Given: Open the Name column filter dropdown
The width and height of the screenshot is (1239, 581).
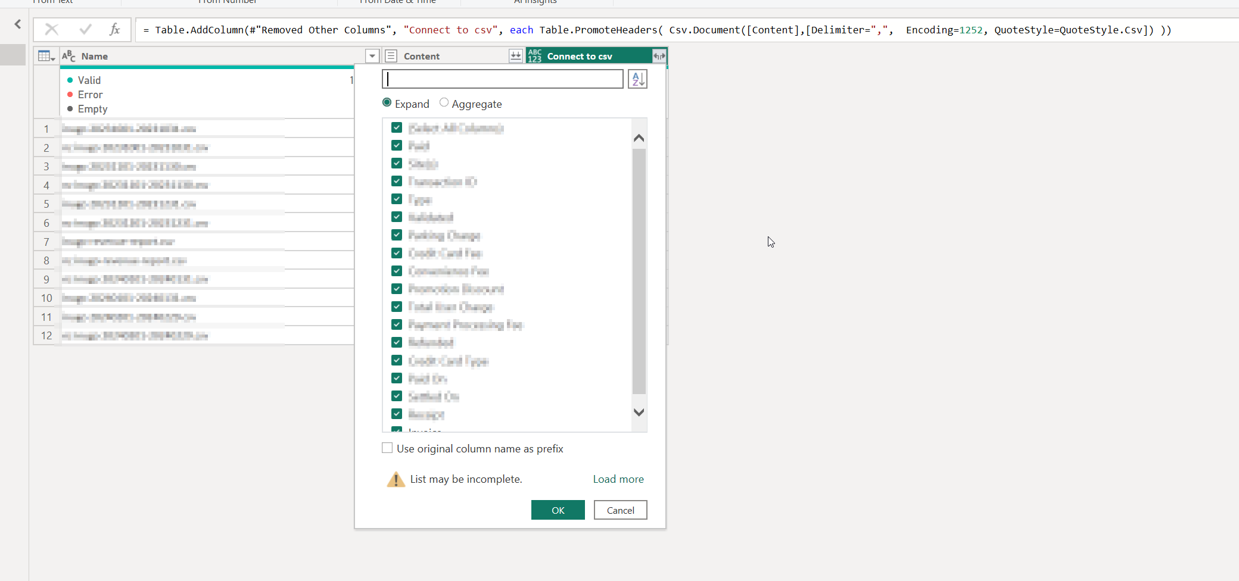Looking at the screenshot, I should pyautogui.click(x=372, y=56).
